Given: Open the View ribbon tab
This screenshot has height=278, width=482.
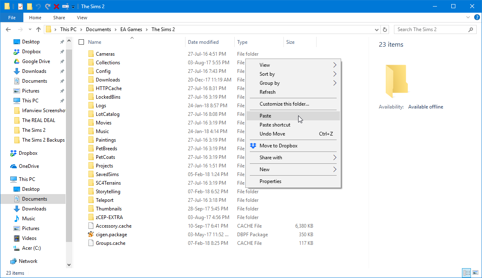Looking at the screenshot, I should [x=82, y=18].
